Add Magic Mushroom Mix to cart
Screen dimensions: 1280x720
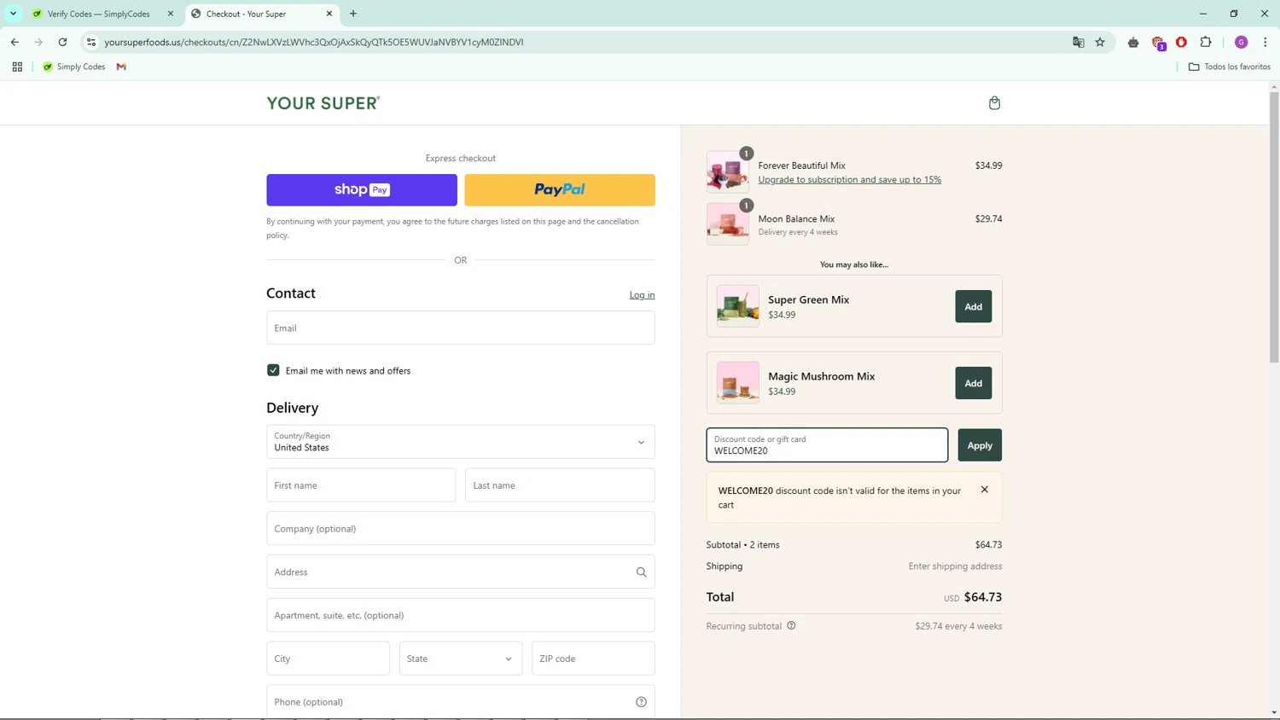tap(974, 383)
